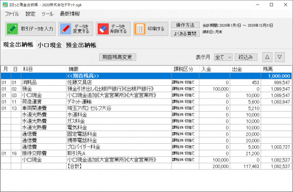Image resolution: width=293 pixels, height=192 pixels.
Task: Click the 絞込み filter button
Action: tap(246, 57)
